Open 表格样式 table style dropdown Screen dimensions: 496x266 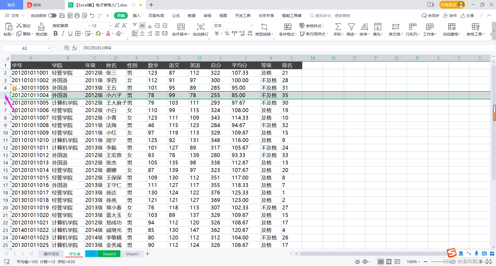312,26
